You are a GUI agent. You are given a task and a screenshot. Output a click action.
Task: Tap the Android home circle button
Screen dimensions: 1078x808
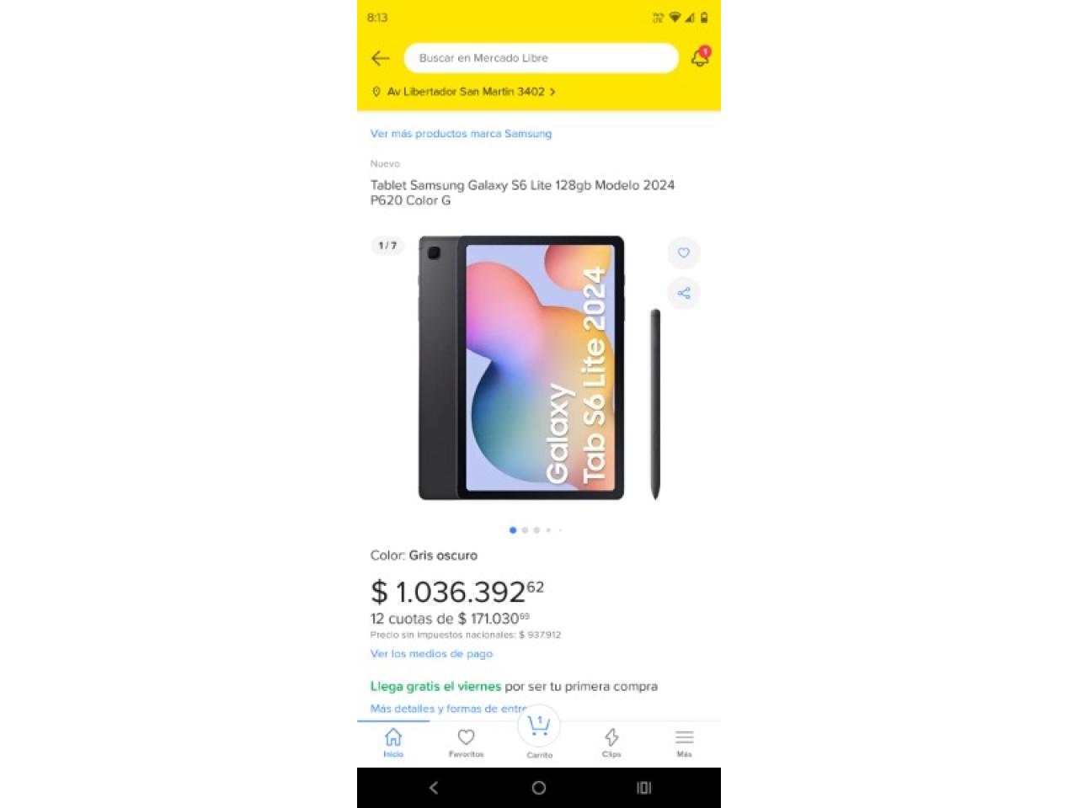coord(539,788)
